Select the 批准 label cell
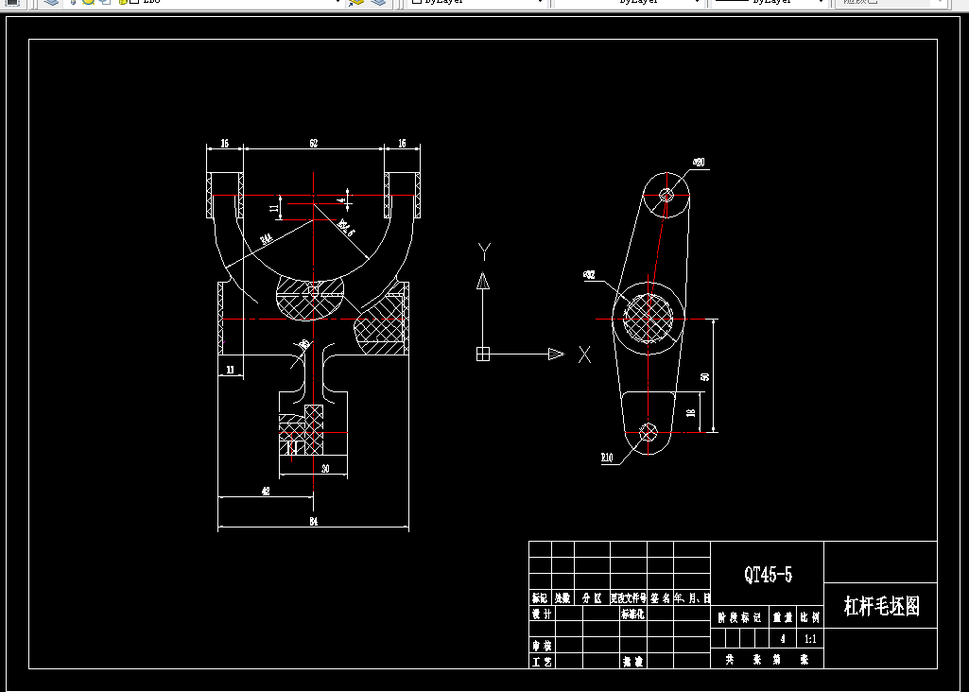969x692 pixels. tap(632, 662)
